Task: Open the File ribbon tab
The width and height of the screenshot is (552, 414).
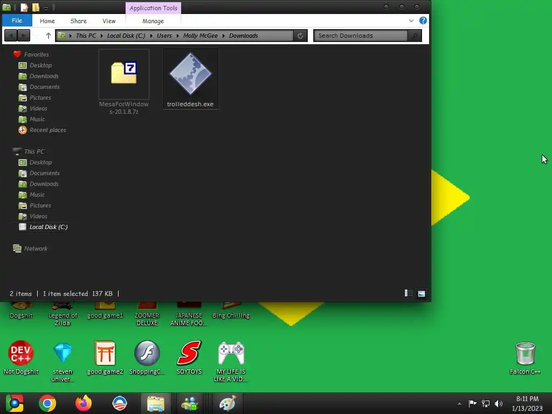Action: [x=17, y=20]
